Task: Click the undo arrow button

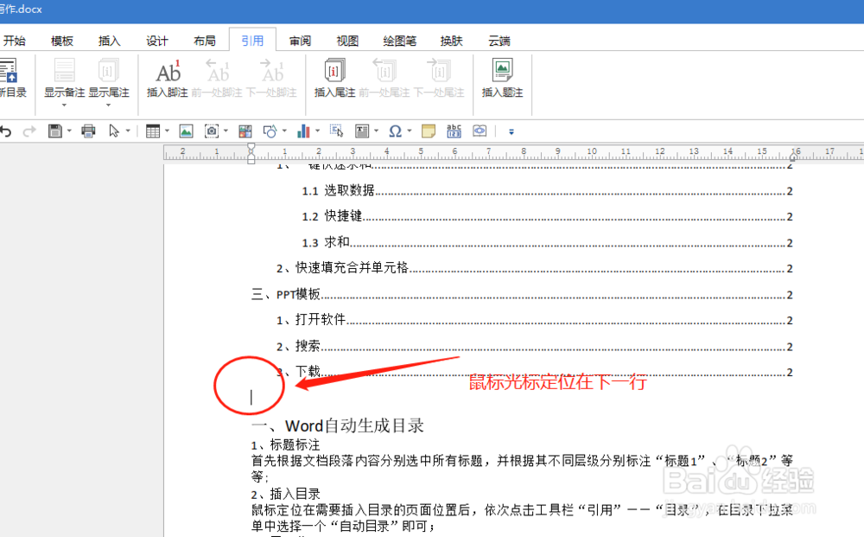Action: coord(7,131)
